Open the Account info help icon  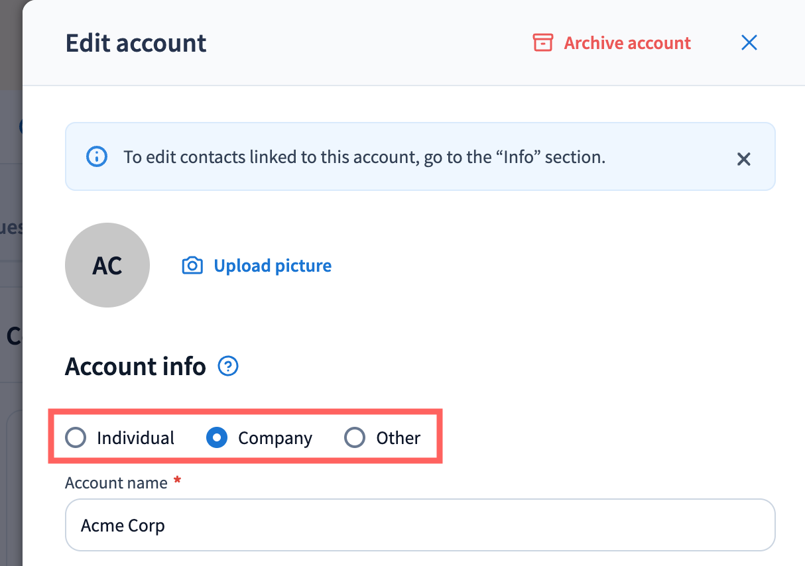228,366
